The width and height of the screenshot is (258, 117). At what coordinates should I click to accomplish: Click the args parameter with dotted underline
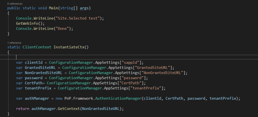(x=84, y=8)
